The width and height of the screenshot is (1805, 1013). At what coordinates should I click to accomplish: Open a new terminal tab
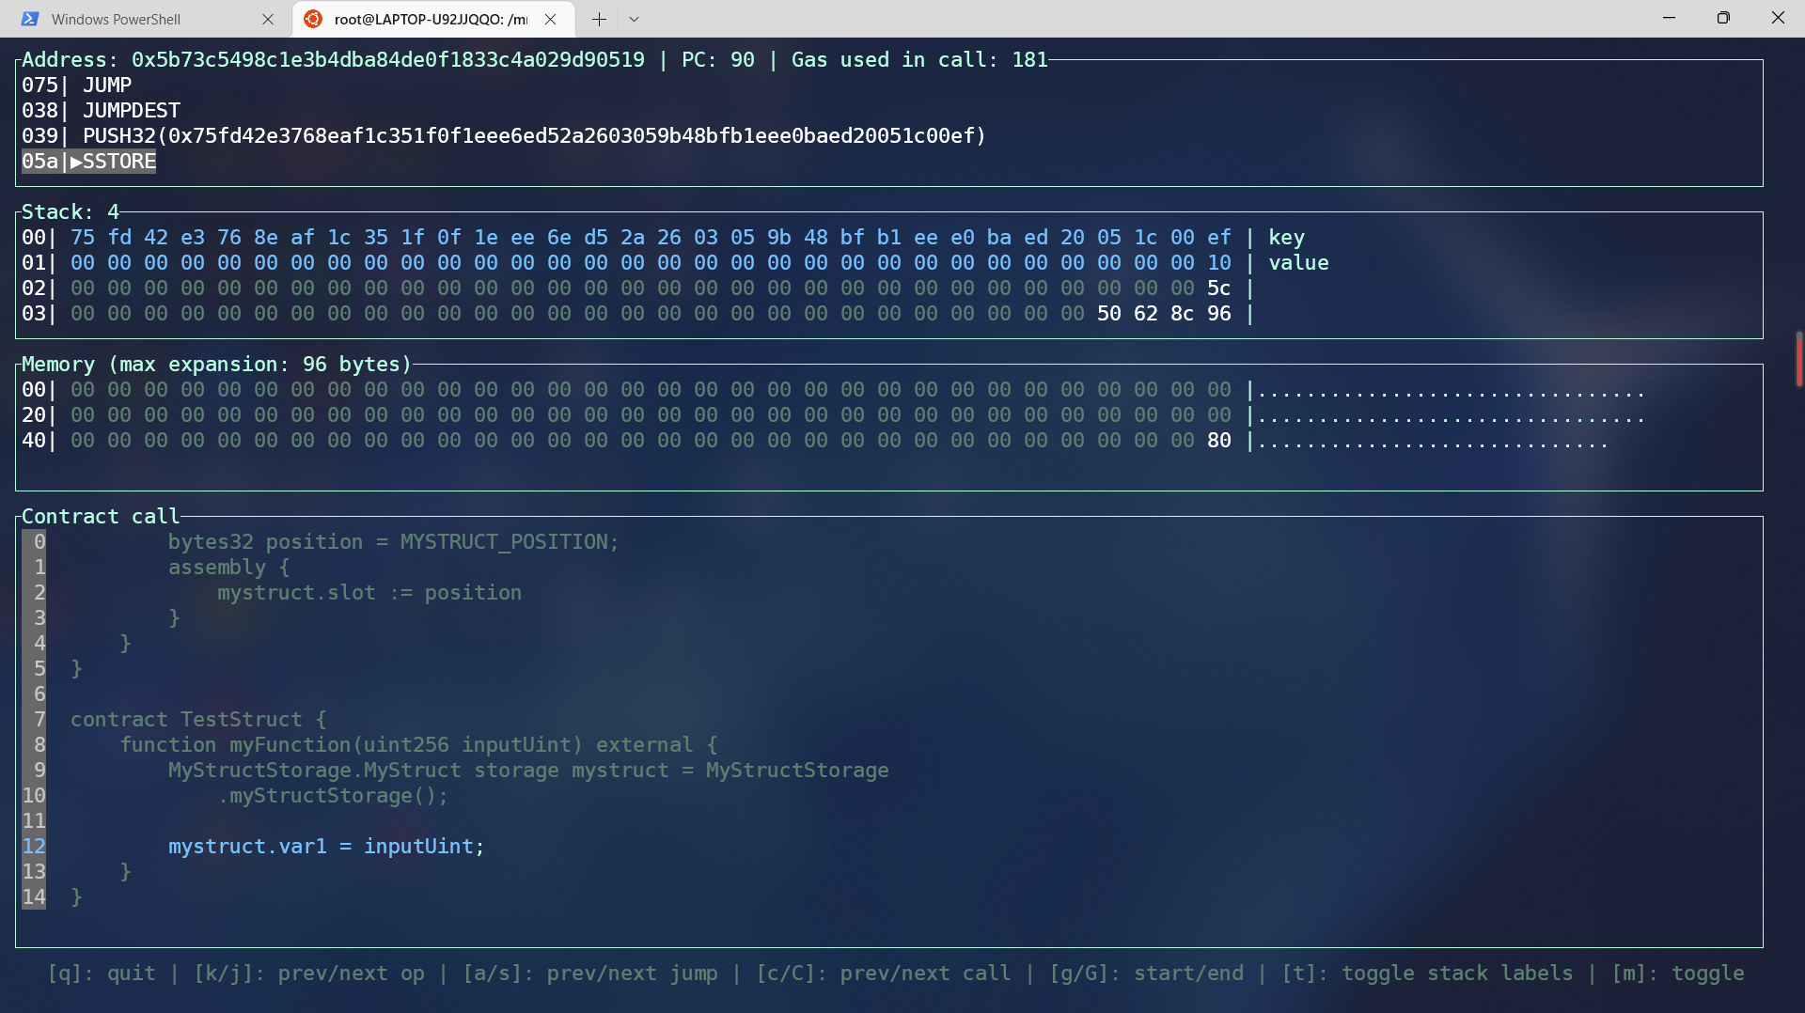pos(599,19)
